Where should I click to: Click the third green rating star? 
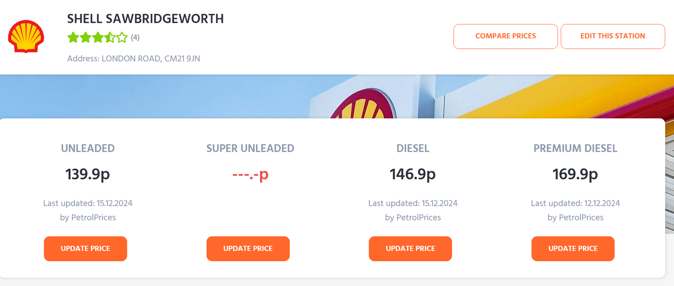pos(98,37)
